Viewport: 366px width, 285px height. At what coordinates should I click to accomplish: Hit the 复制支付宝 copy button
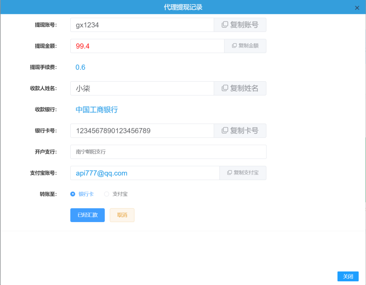tap(243, 173)
